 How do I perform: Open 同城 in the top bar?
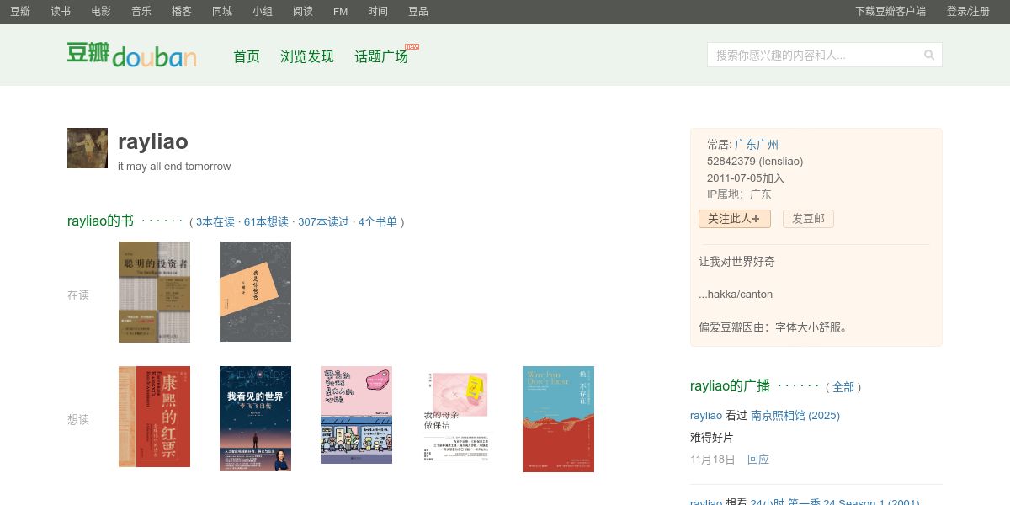(x=222, y=11)
